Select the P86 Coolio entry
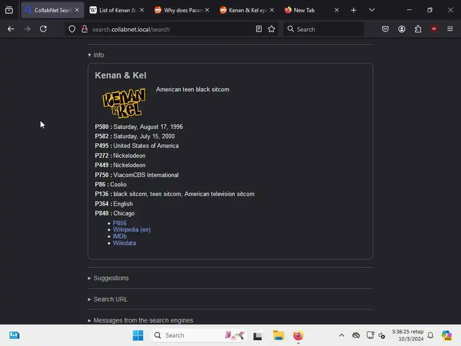Screen dimensions: 461x346 pos(111,184)
